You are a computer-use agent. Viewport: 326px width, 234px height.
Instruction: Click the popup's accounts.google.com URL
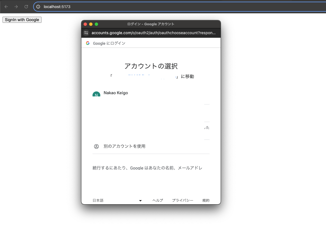click(154, 33)
